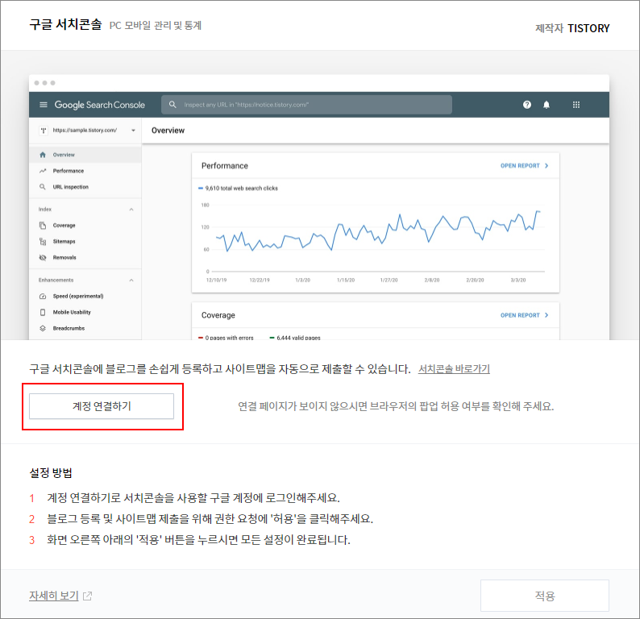Image resolution: width=640 pixels, height=619 pixels.
Task: Select Sitemaps in the sidebar
Action: pyautogui.click(x=85, y=242)
